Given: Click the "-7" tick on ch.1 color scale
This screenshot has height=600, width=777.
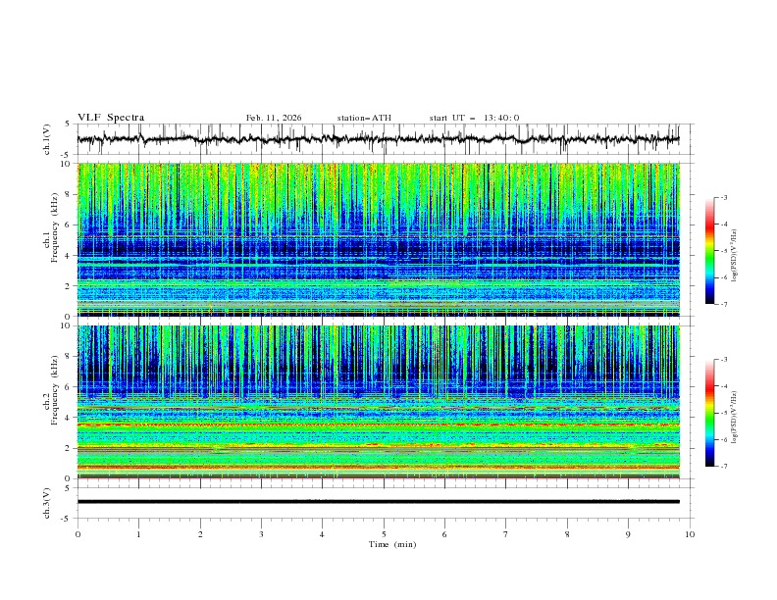Looking at the screenshot, I should click(724, 304).
